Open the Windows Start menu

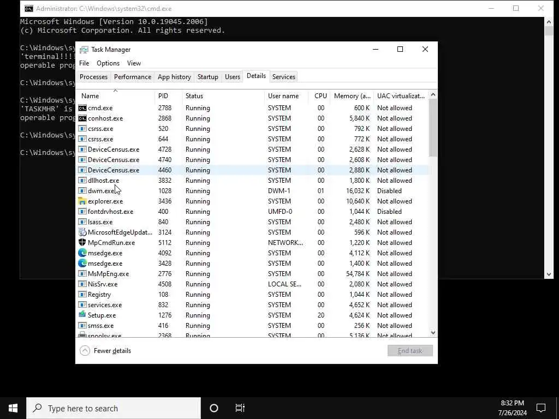pos(13,408)
